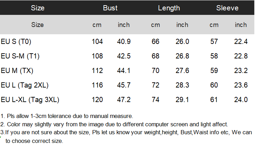
Task: Click the bust value 47.2 inch
Action: pos(124,100)
